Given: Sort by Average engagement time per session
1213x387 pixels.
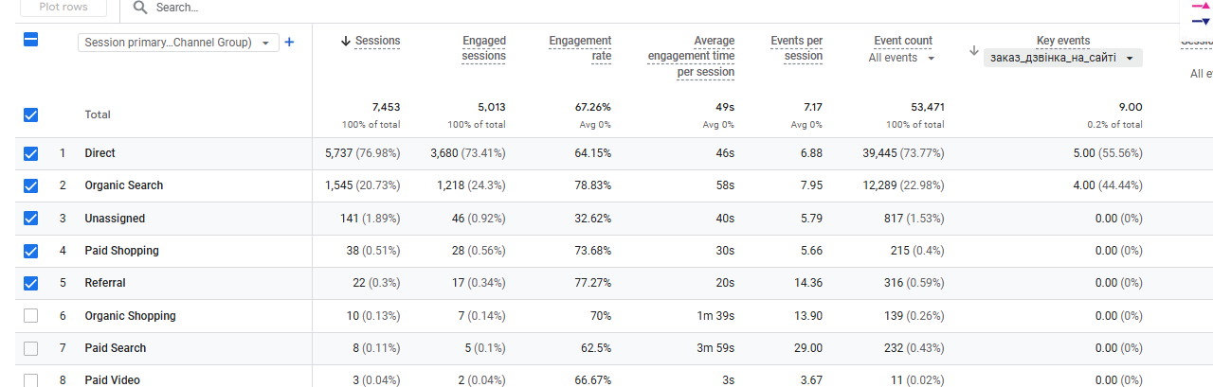Looking at the screenshot, I should (x=691, y=57).
